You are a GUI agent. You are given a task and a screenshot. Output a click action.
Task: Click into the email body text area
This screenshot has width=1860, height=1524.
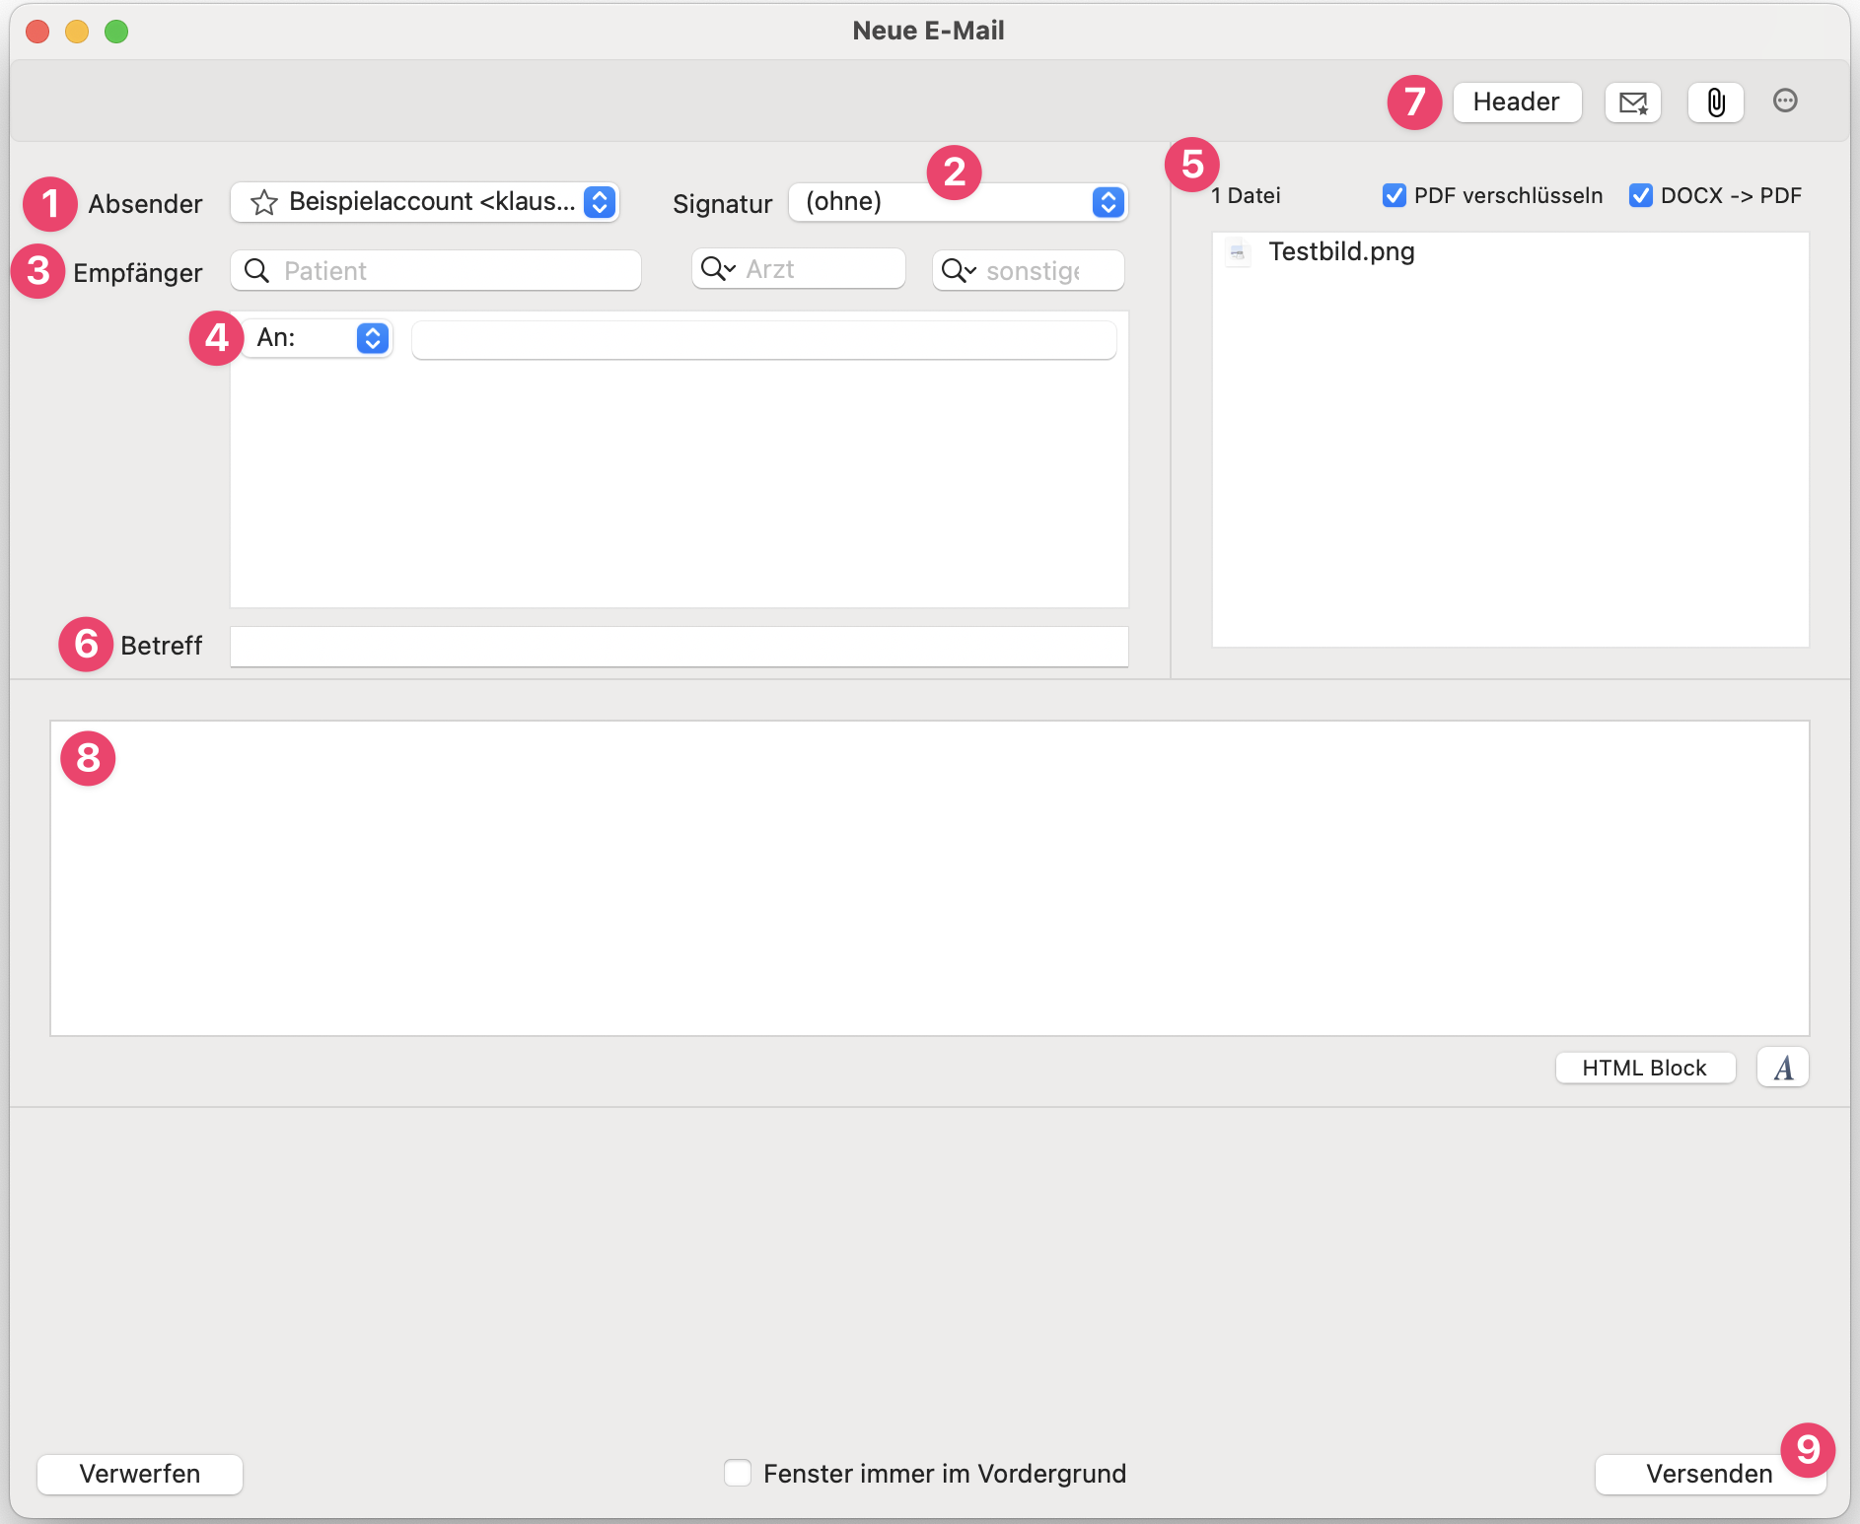click(x=930, y=878)
